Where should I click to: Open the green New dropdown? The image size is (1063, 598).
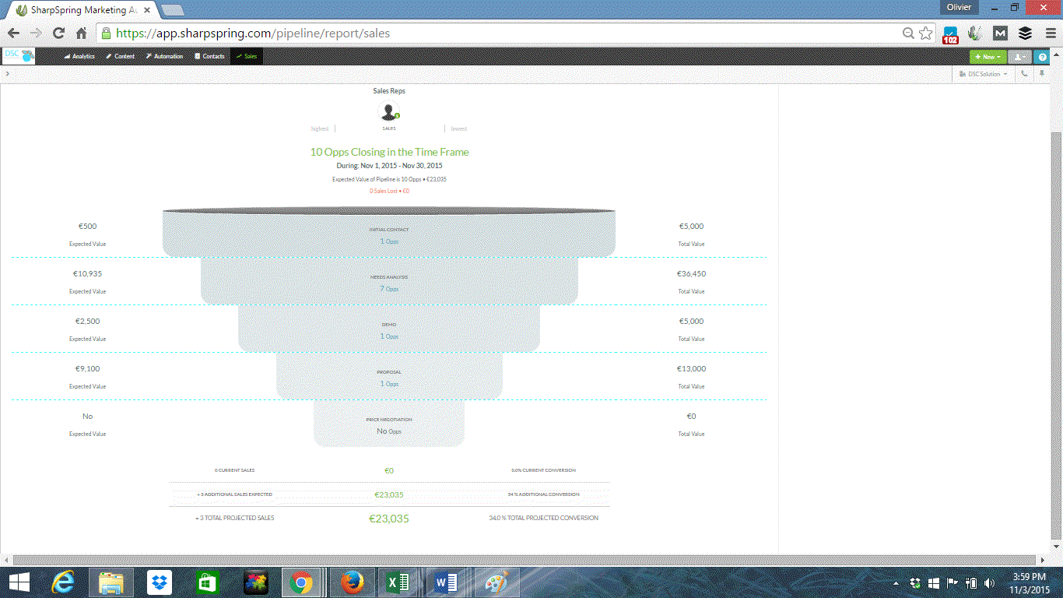pyautogui.click(x=987, y=57)
